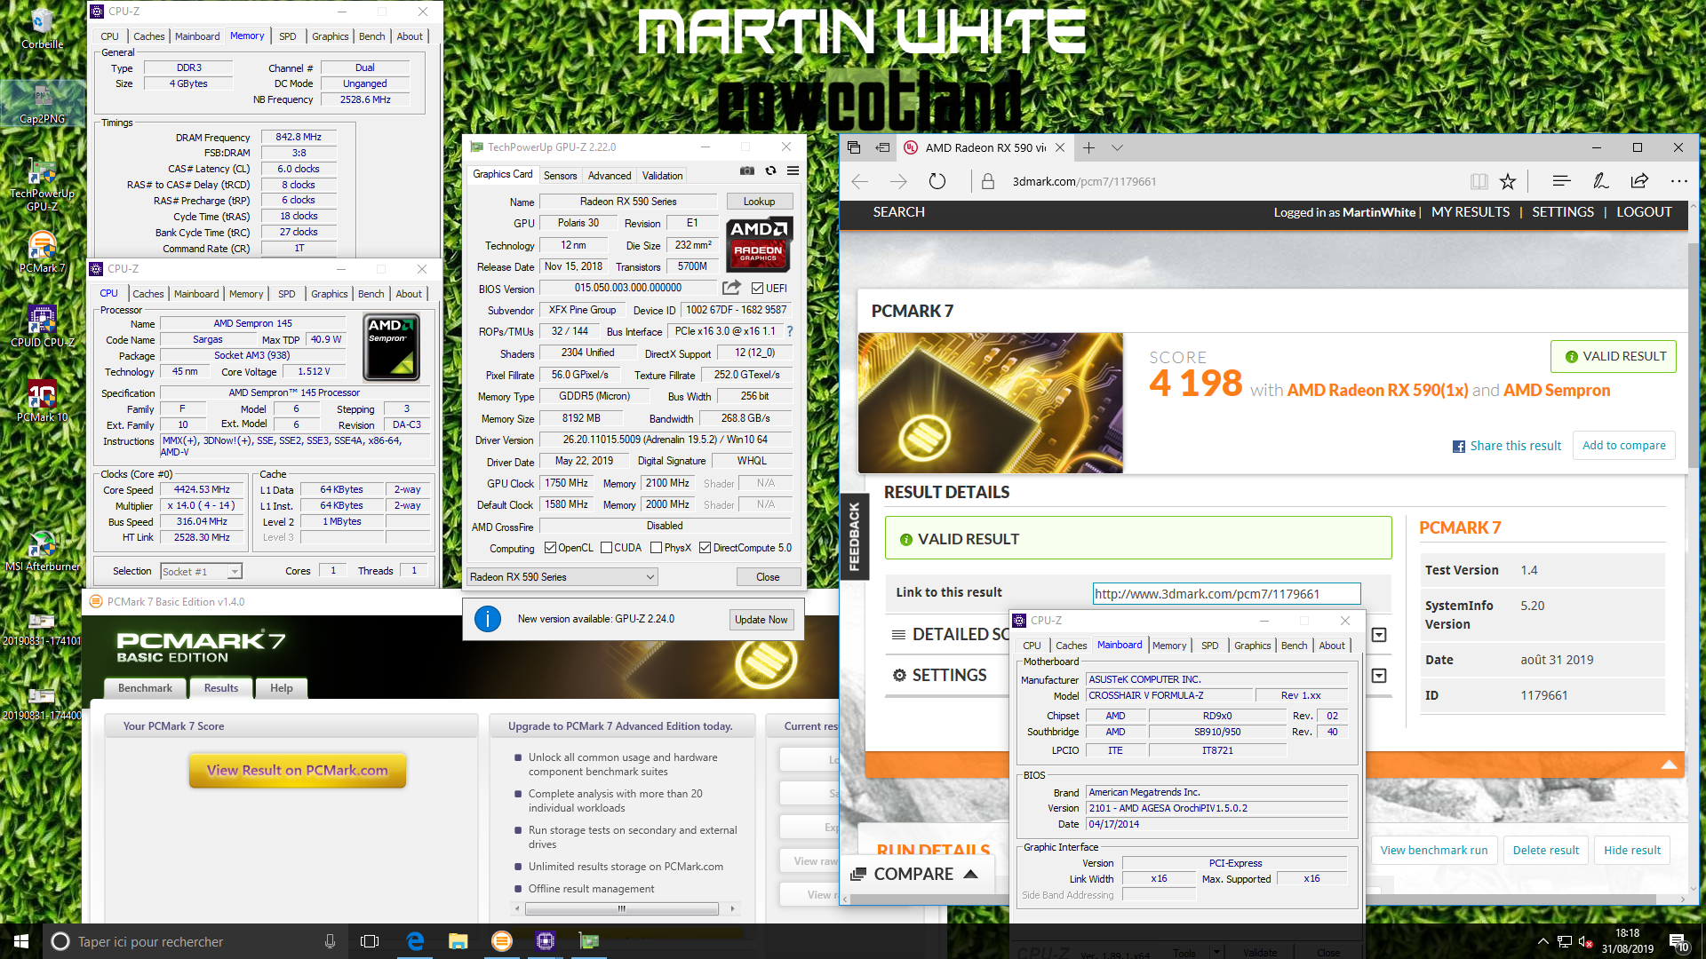Image resolution: width=1706 pixels, height=959 pixels.
Task: Open MY RESULTS link on 3dmark
Action: point(1471,212)
